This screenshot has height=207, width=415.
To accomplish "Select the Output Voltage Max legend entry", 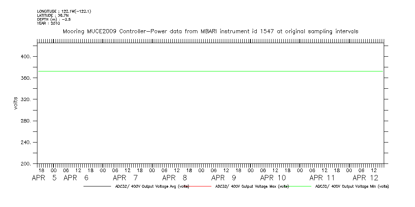I will tap(252, 186).
